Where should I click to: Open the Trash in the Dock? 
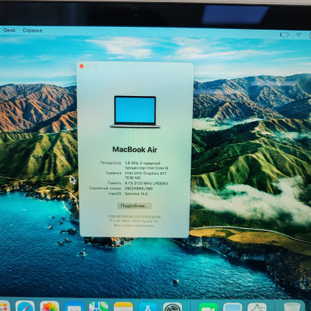point(292,308)
